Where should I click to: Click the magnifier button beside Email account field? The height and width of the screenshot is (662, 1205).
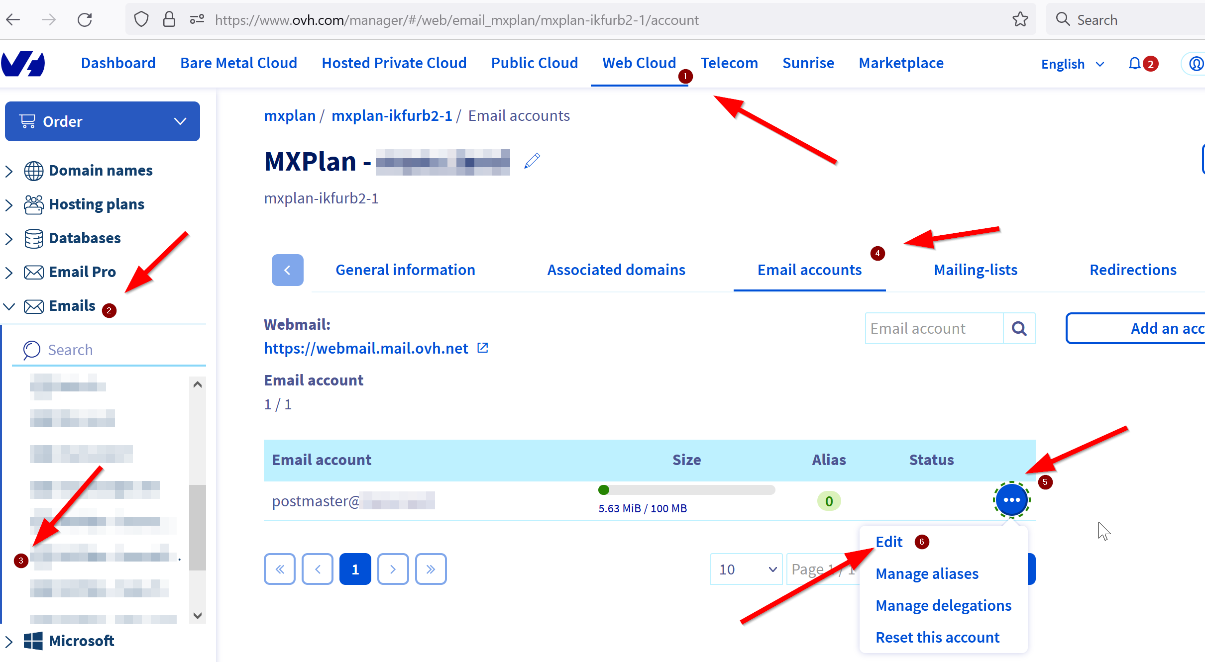(x=1019, y=328)
